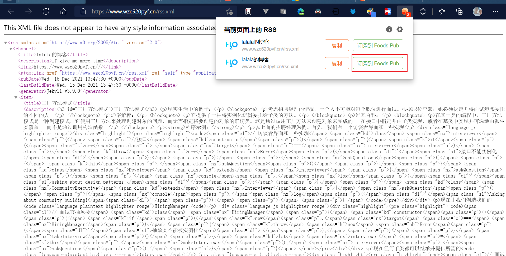Click the first feed's 'lalala的博客' title
Viewport: 506px width, 256px height.
[x=256, y=42]
